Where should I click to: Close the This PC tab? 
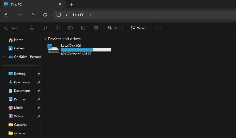[60, 4]
